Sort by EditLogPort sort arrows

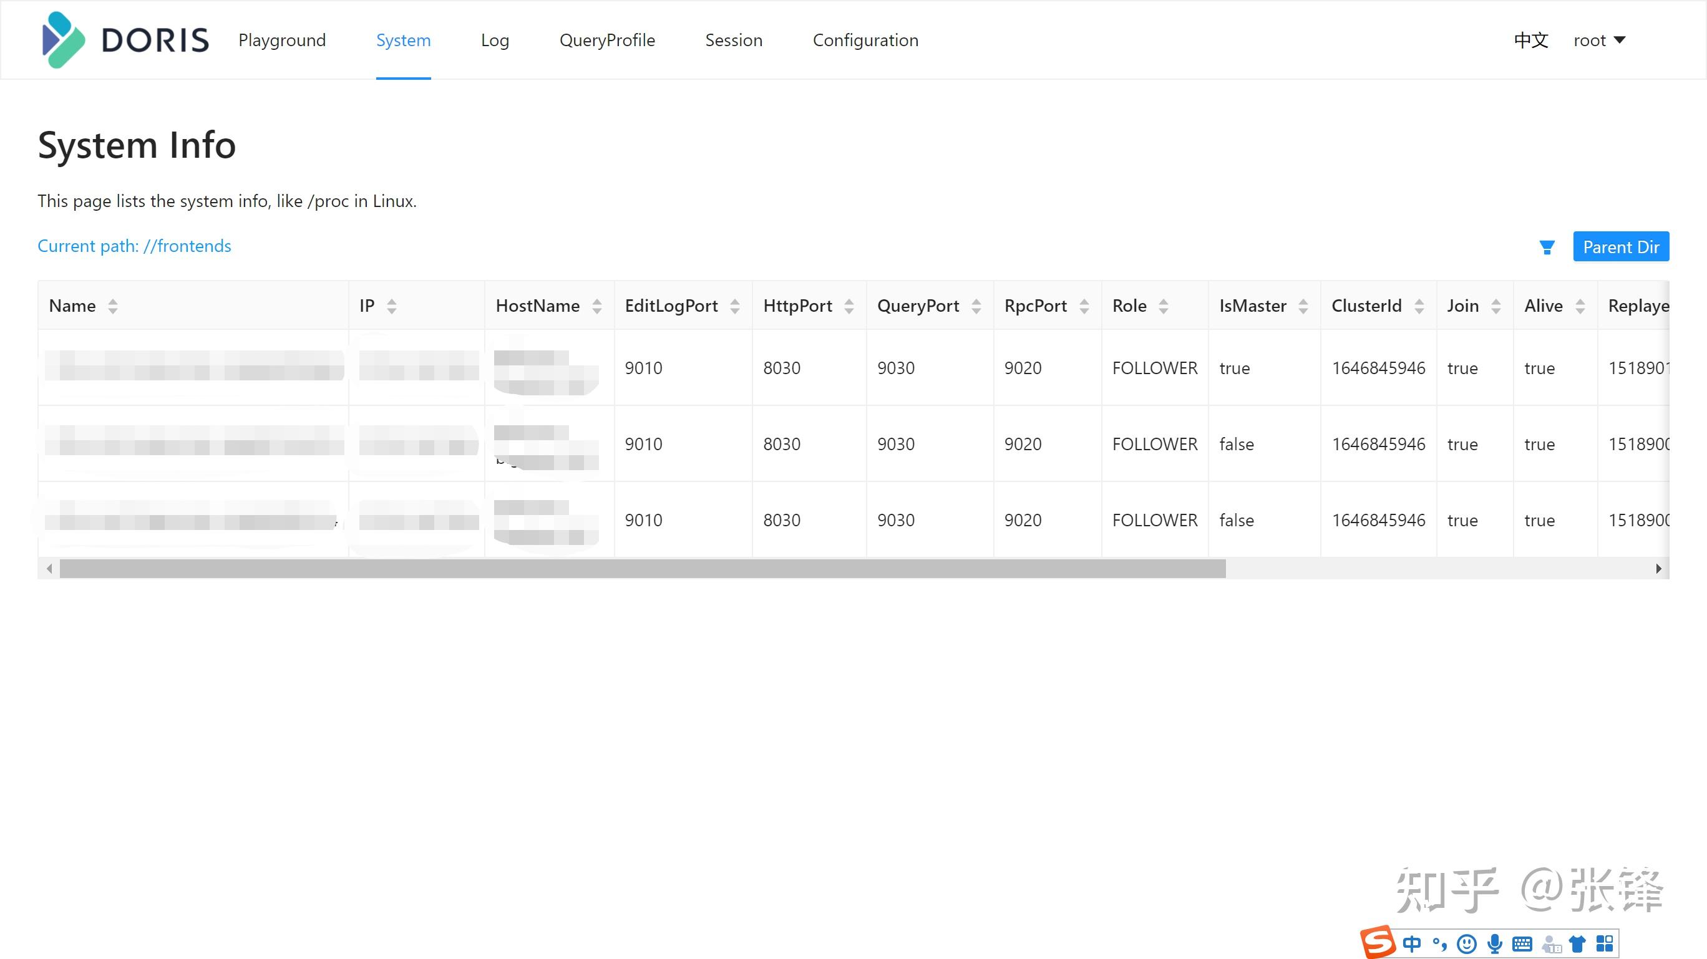point(734,306)
